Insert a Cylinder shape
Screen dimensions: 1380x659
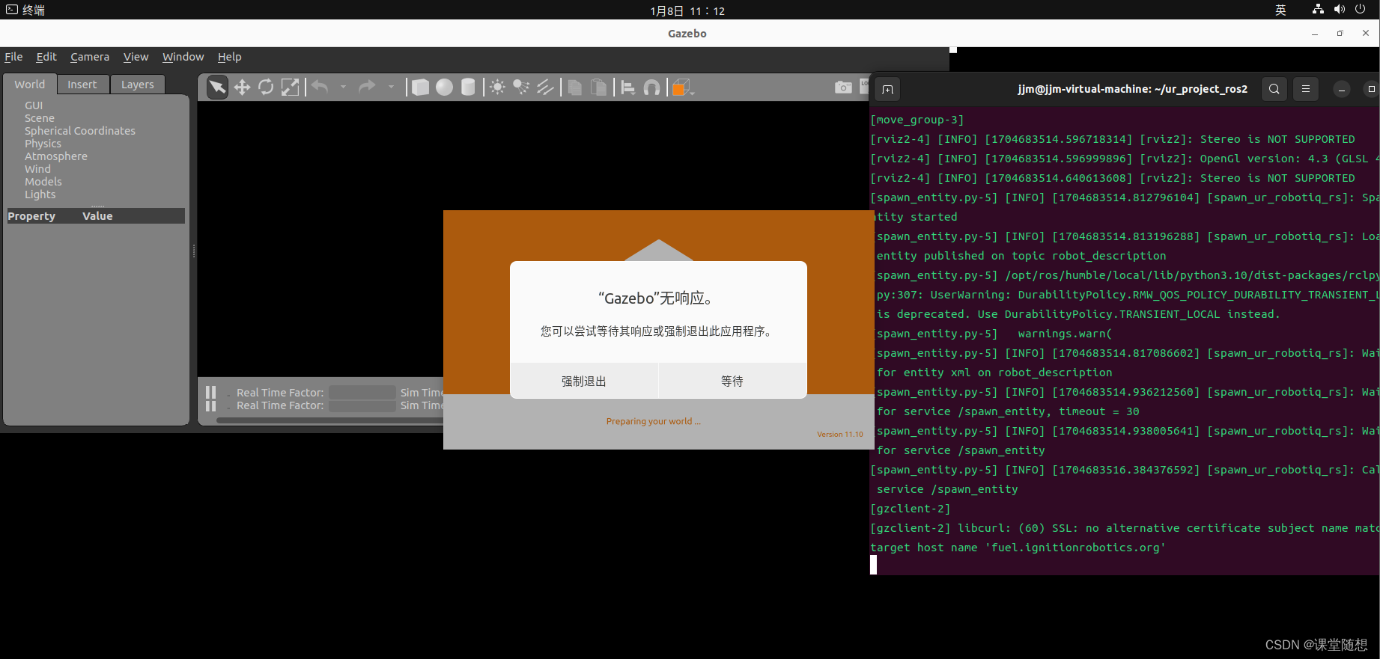pyautogui.click(x=468, y=88)
